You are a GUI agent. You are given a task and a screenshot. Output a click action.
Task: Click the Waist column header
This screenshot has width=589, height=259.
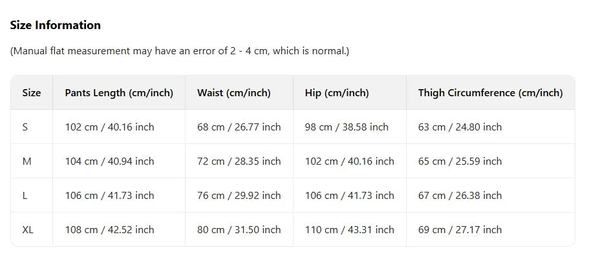tap(234, 93)
